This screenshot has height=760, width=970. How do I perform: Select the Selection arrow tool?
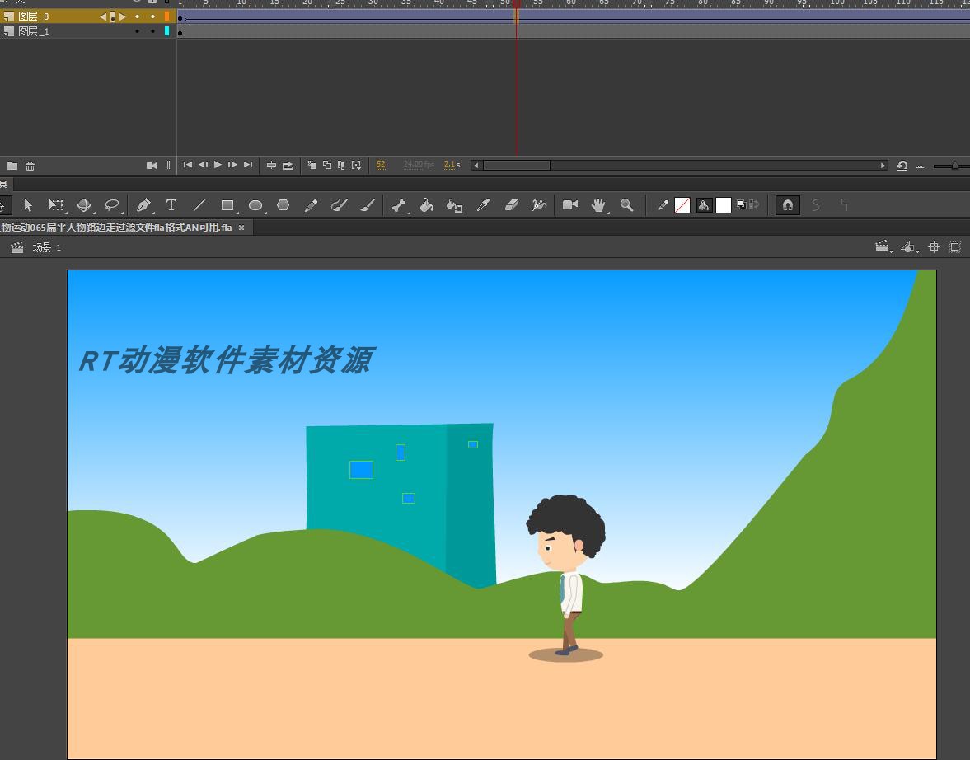[28, 205]
